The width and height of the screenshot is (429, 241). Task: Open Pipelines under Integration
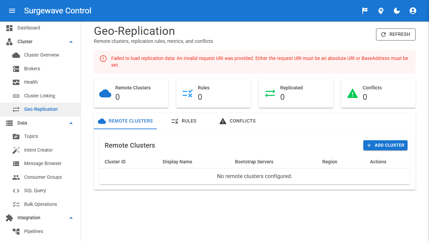coord(40,231)
